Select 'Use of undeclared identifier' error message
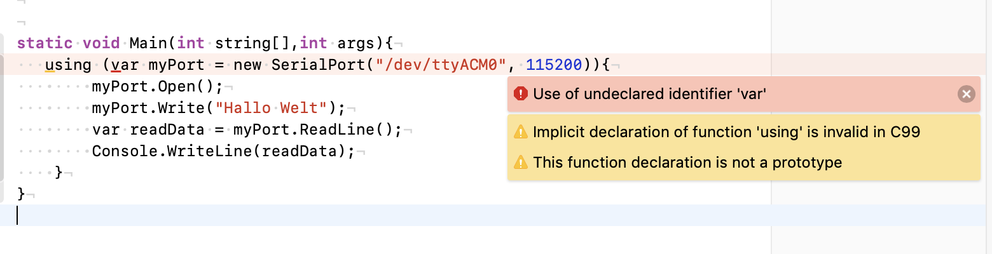 pos(650,94)
